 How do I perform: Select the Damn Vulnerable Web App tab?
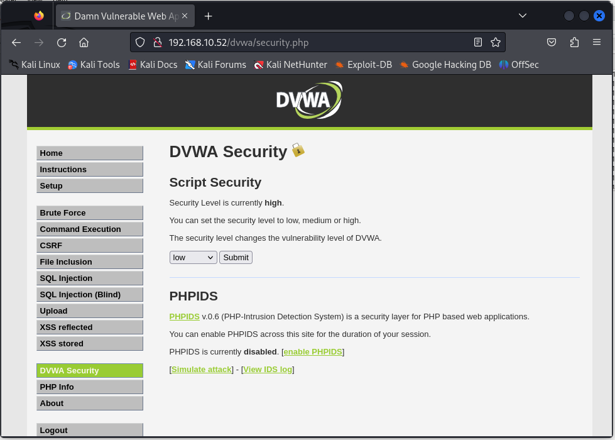125,16
